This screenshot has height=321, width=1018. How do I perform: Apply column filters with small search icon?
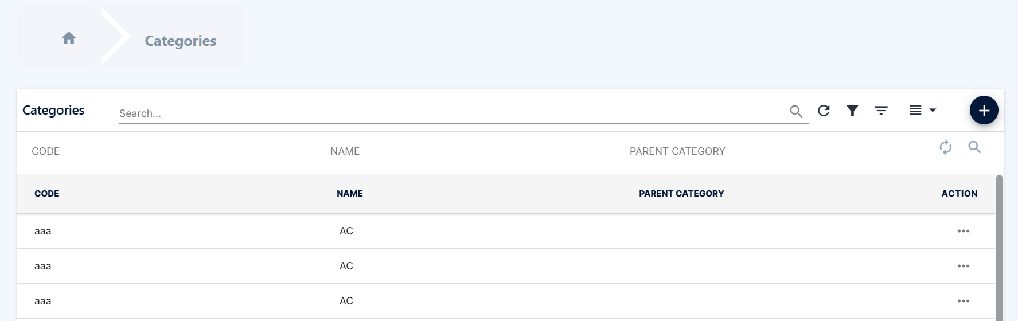pos(974,147)
